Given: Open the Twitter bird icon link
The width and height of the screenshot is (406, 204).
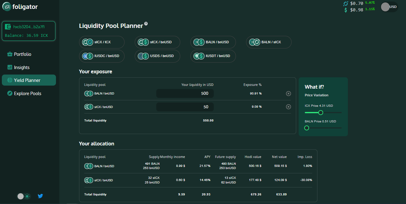Looking at the screenshot, I should pyautogui.click(x=40, y=196).
